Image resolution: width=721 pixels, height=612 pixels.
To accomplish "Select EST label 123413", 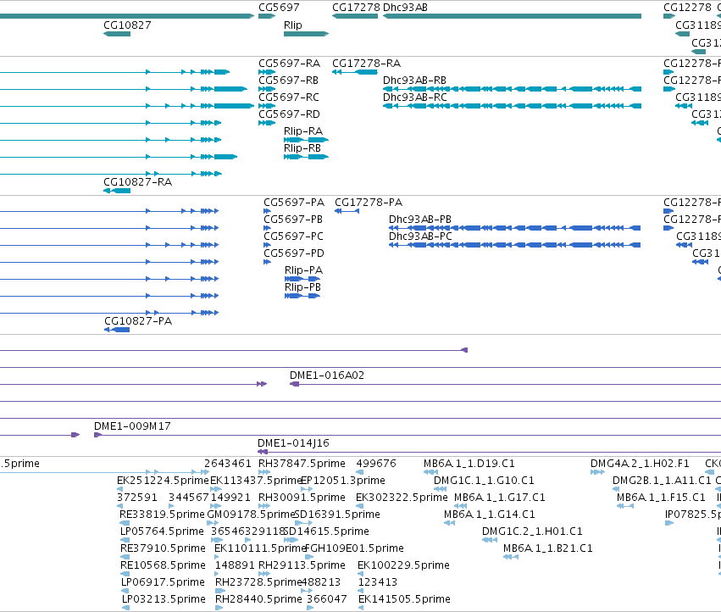I will tap(378, 582).
